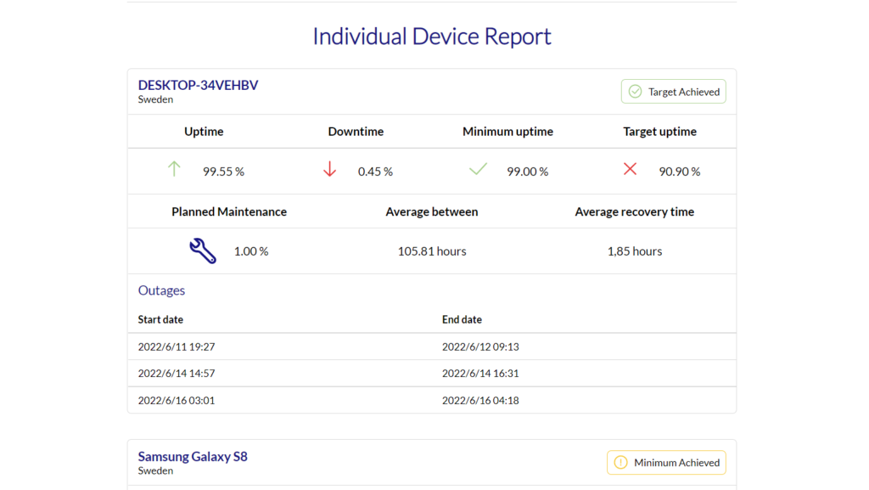
Task: Click the red X target uptime icon
Action: 630,169
